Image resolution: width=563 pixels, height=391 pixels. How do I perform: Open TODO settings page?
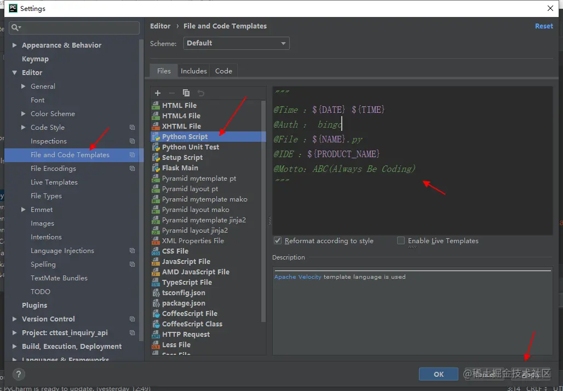click(x=41, y=292)
